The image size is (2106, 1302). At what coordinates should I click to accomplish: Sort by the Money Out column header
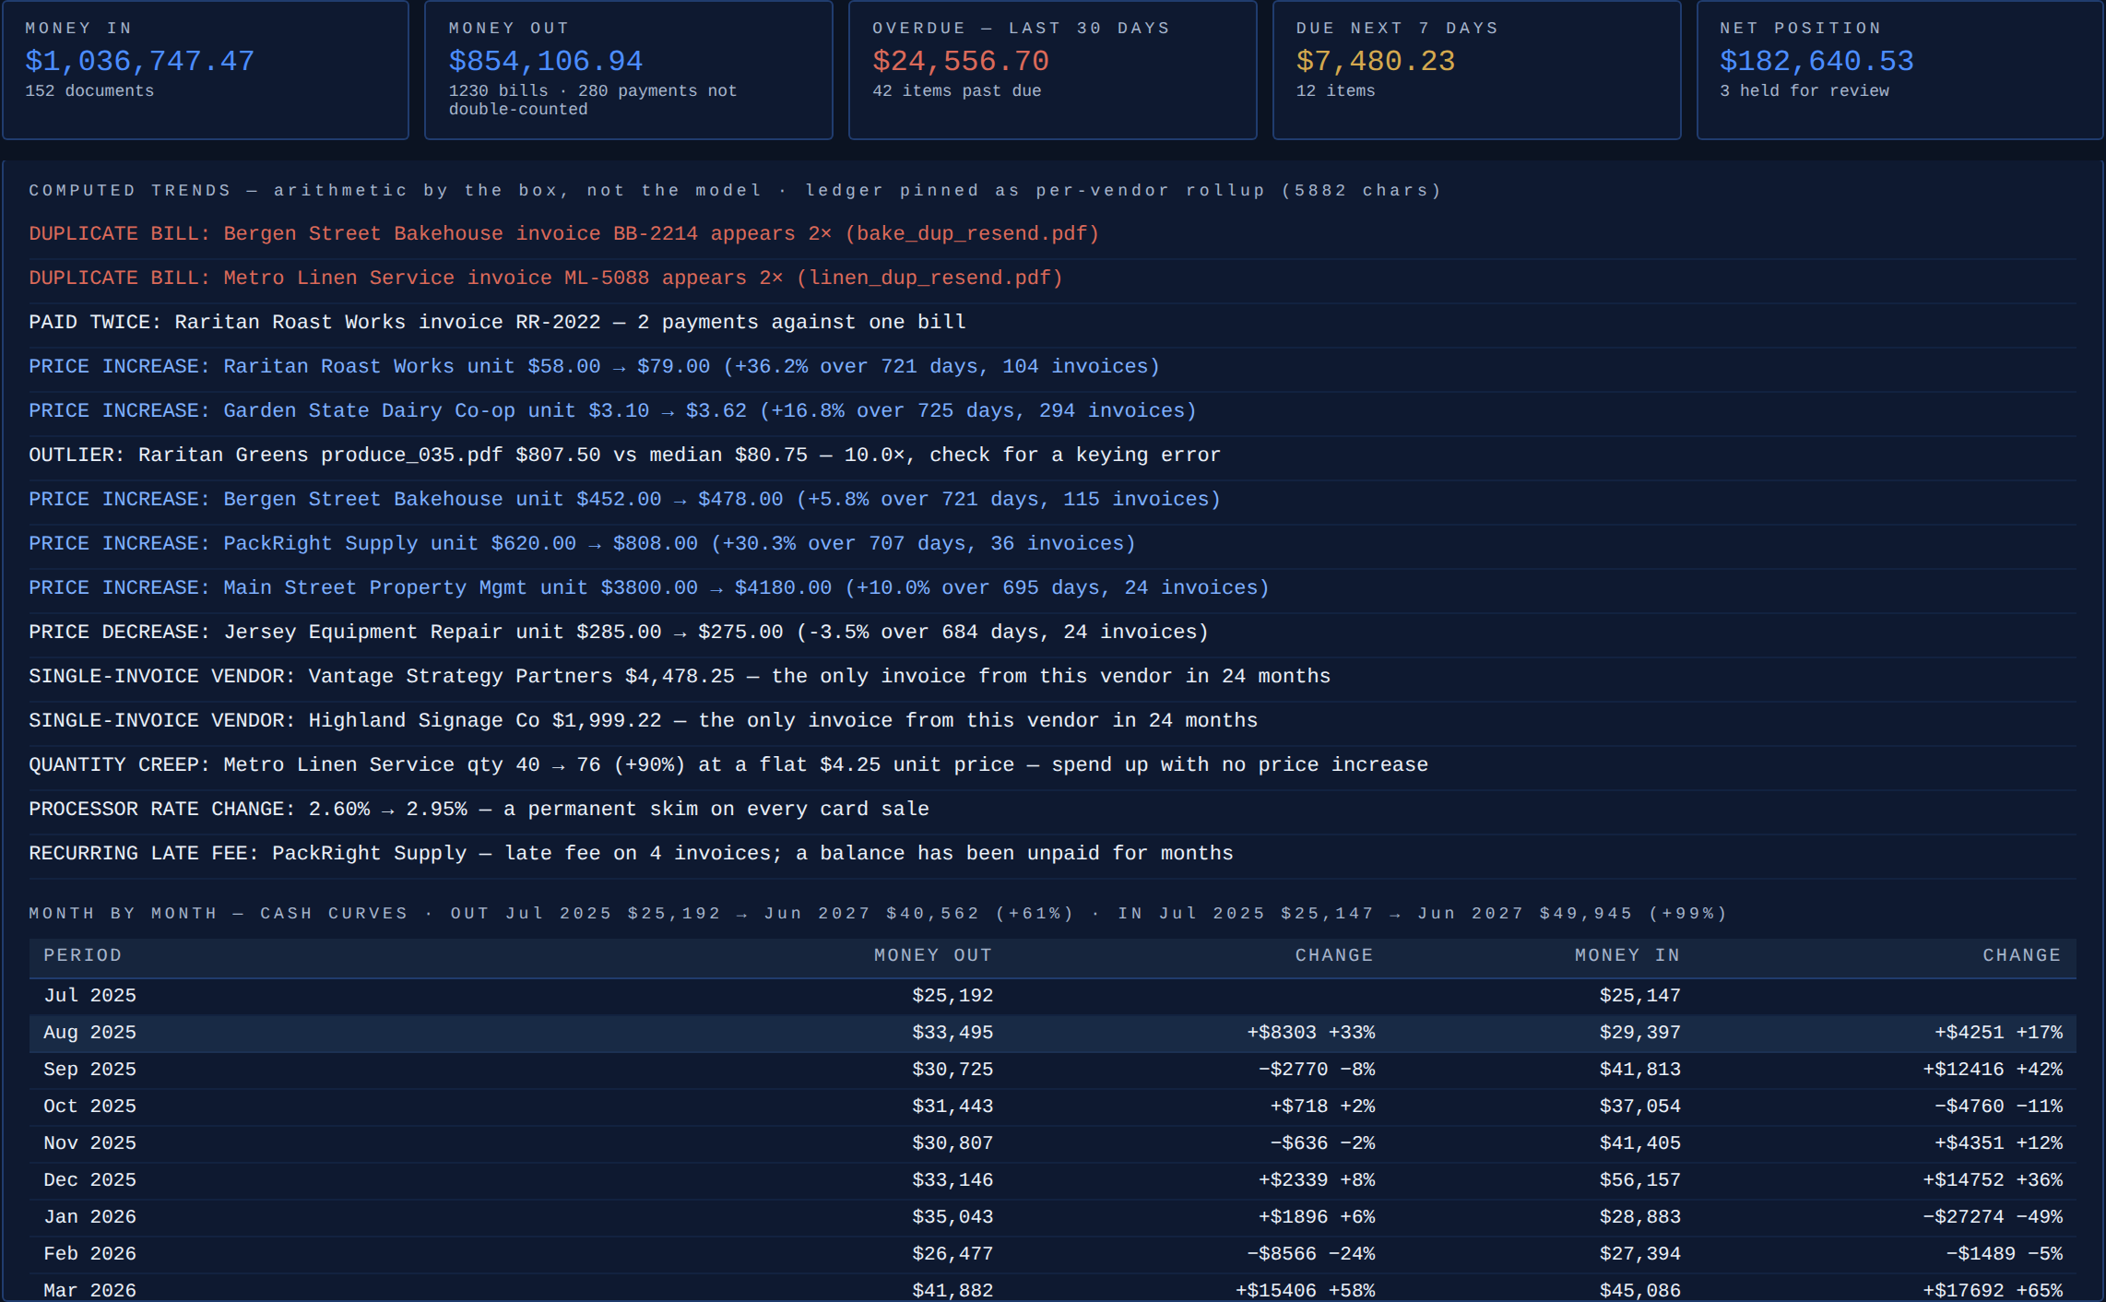(x=933, y=956)
